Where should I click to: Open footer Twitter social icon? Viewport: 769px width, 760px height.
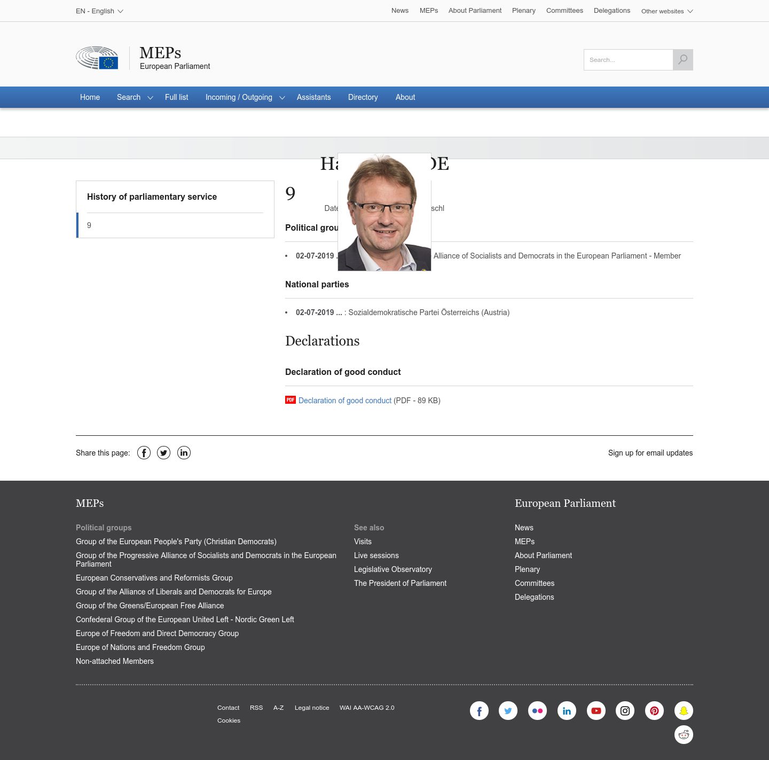pos(508,711)
